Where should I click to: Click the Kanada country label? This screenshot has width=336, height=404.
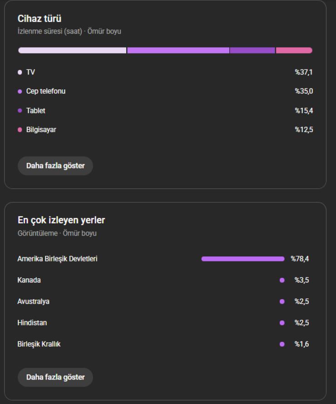click(29, 280)
